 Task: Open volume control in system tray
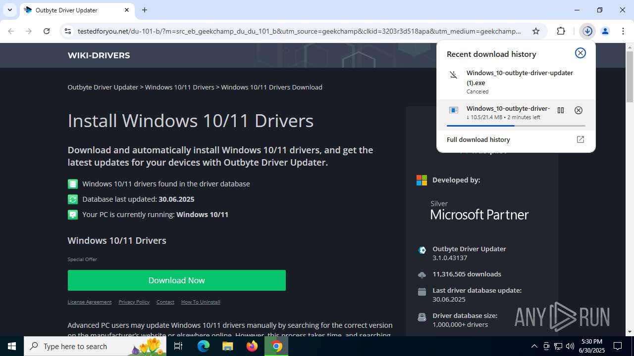pos(570,346)
